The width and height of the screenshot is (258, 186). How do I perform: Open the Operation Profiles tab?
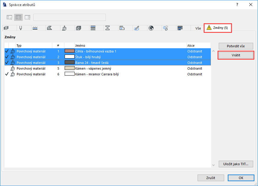pyautogui.click(x=166, y=28)
